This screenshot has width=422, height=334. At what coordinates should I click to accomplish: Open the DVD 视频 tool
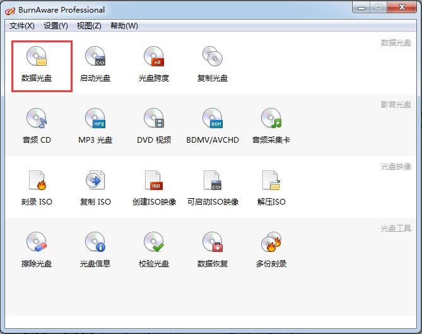click(154, 126)
